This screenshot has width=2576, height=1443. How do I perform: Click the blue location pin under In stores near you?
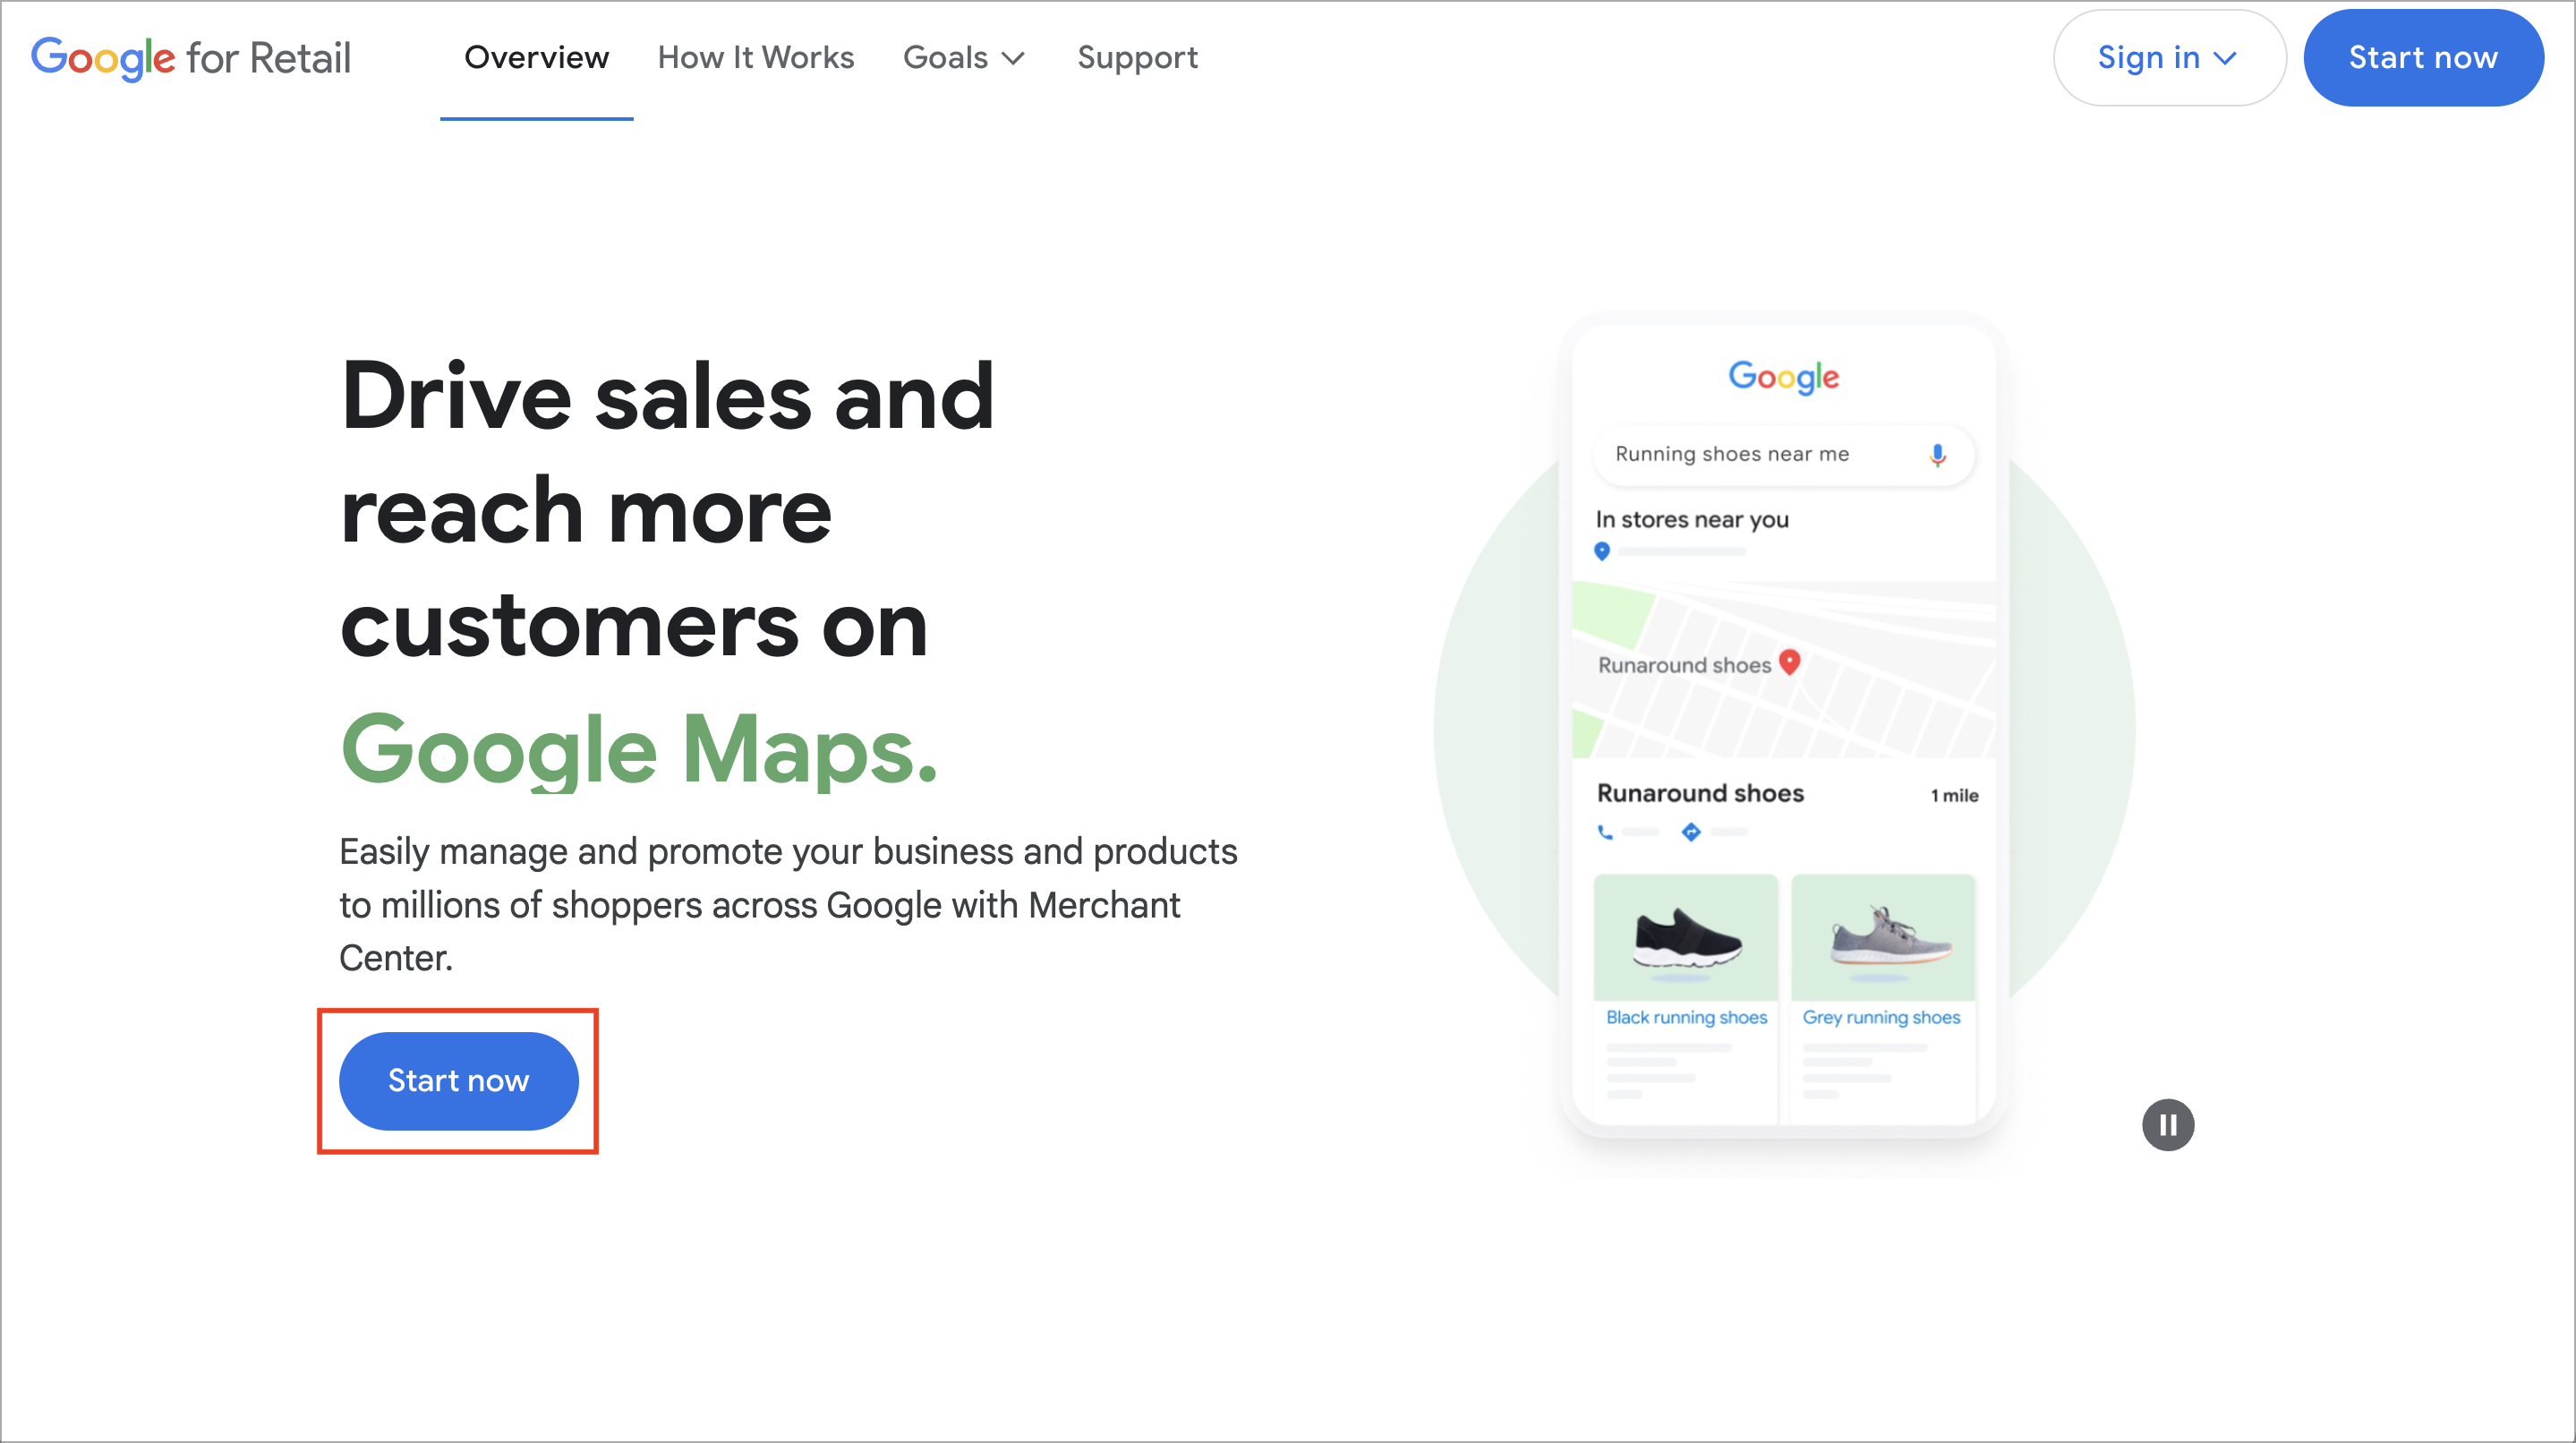tap(1602, 551)
